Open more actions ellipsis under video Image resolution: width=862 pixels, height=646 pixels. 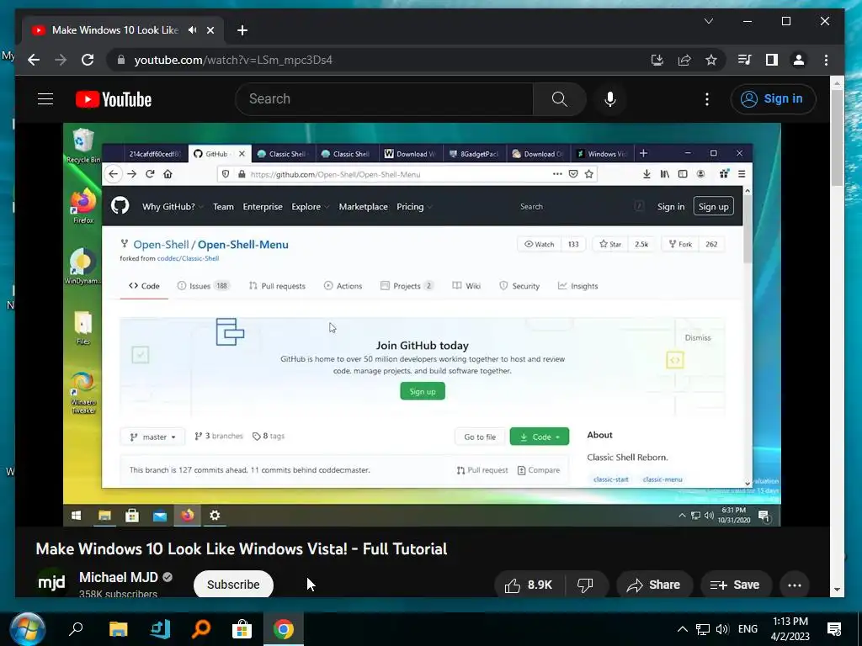click(795, 585)
